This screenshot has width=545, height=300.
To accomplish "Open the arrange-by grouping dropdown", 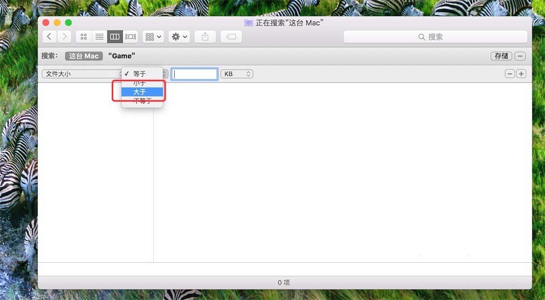I will tap(153, 37).
